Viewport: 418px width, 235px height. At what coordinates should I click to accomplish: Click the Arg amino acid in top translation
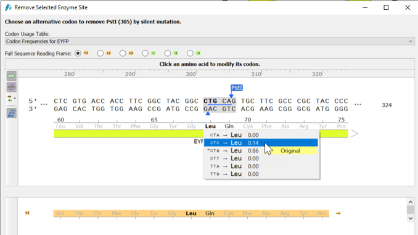tap(304, 126)
